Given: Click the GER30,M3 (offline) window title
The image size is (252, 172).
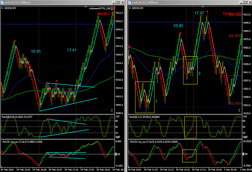Looking at the screenshot, I should [x=17, y=2].
